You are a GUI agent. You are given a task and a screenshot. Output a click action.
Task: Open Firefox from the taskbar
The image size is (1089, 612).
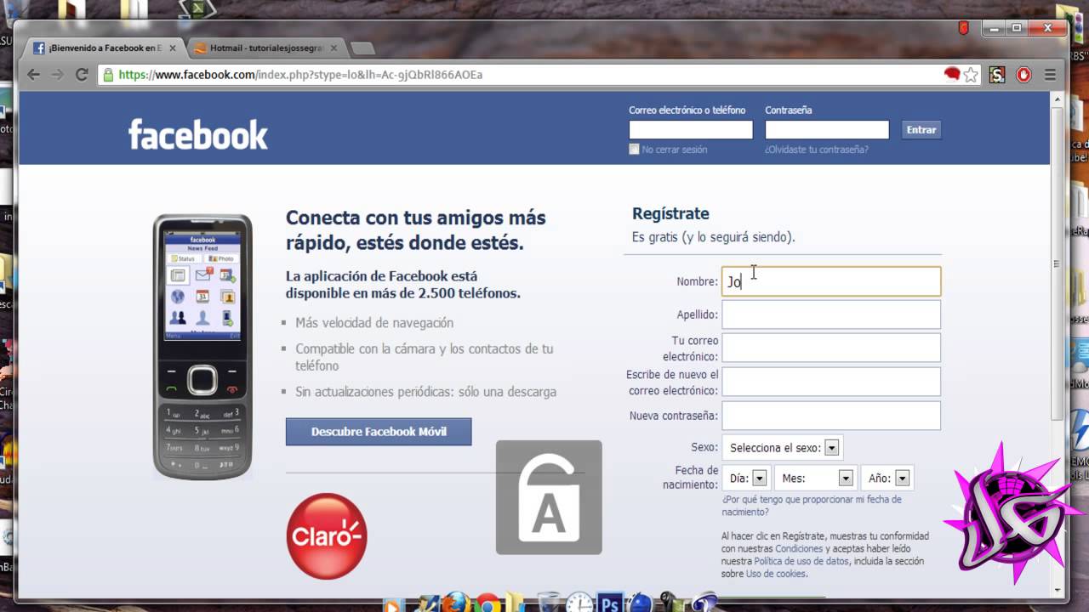click(x=456, y=603)
